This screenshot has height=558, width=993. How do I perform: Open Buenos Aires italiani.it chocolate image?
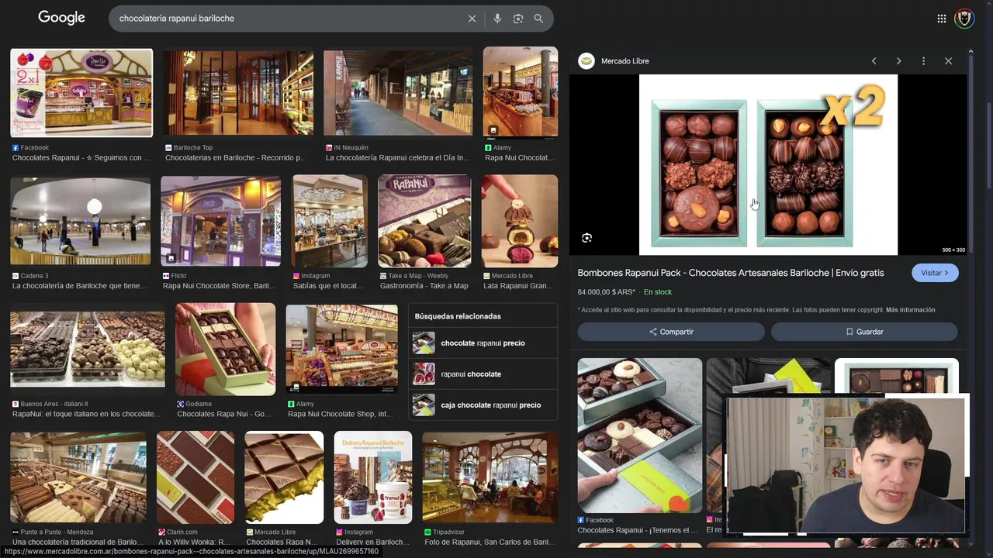(88, 349)
